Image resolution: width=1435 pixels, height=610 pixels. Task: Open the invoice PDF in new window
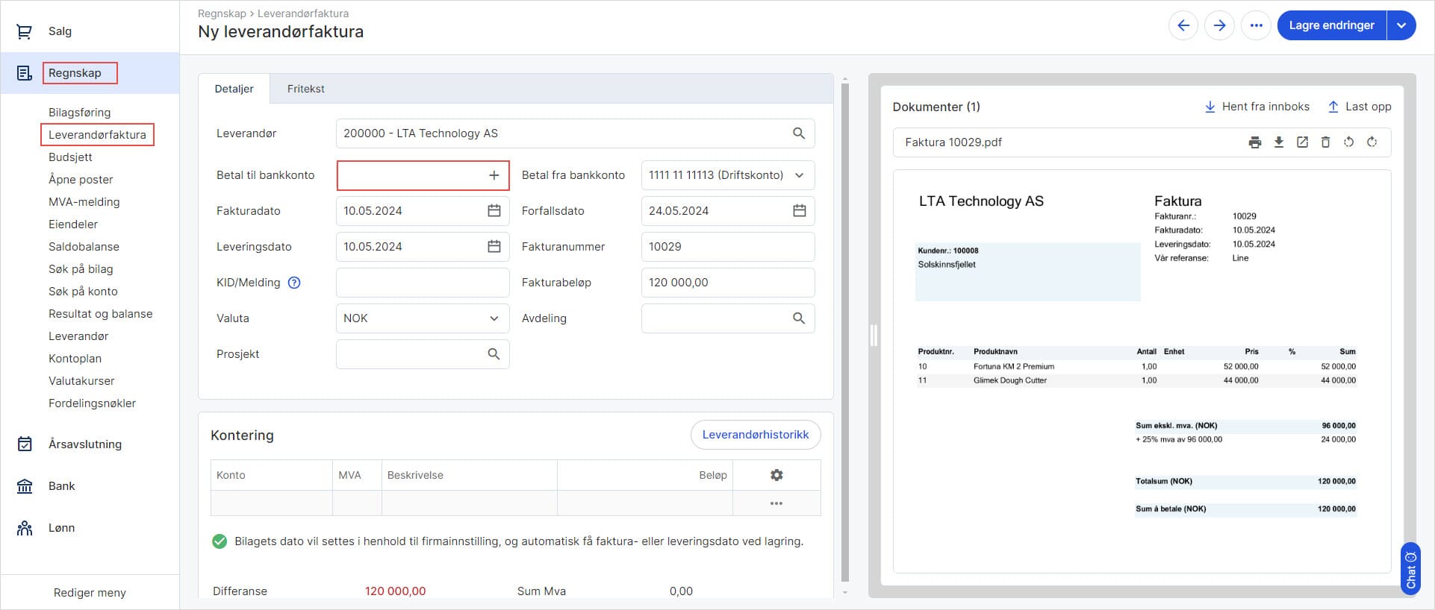pos(1302,142)
